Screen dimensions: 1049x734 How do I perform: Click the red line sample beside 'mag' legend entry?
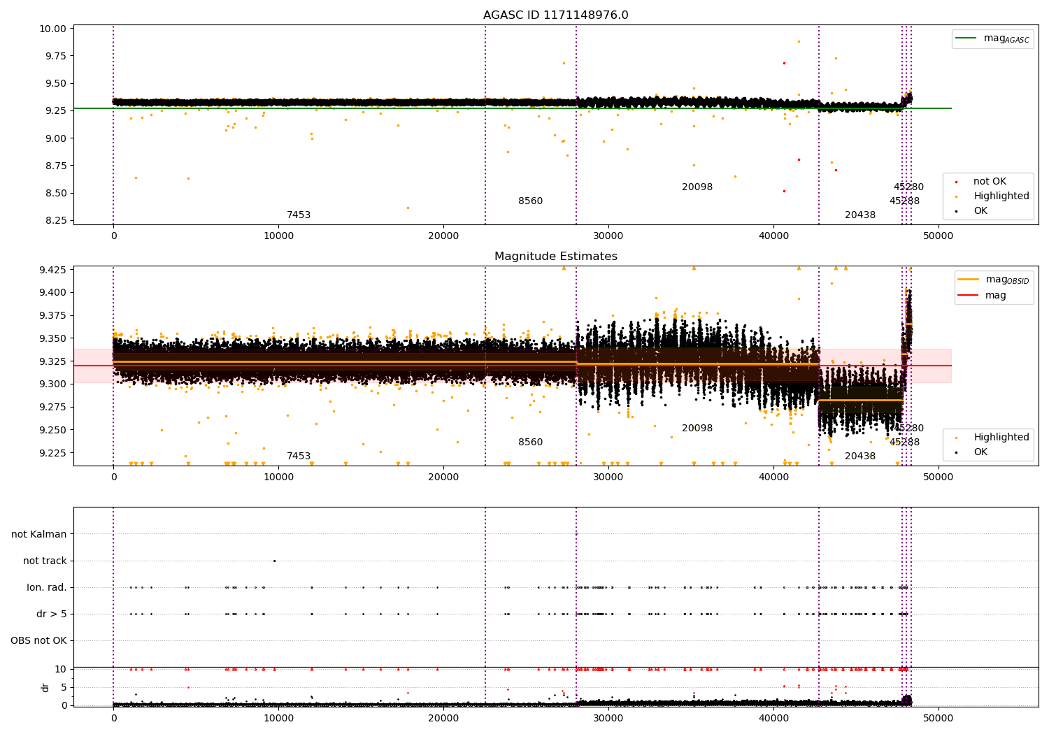point(968,296)
